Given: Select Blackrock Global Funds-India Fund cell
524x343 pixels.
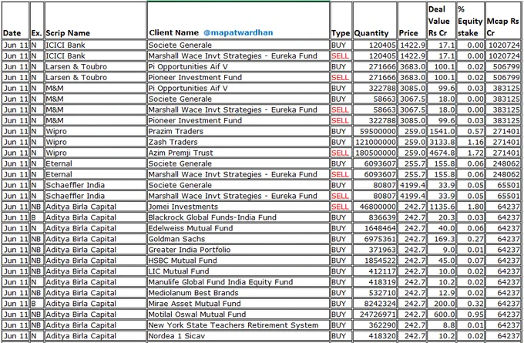Looking at the screenshot, I should (238, 217).
